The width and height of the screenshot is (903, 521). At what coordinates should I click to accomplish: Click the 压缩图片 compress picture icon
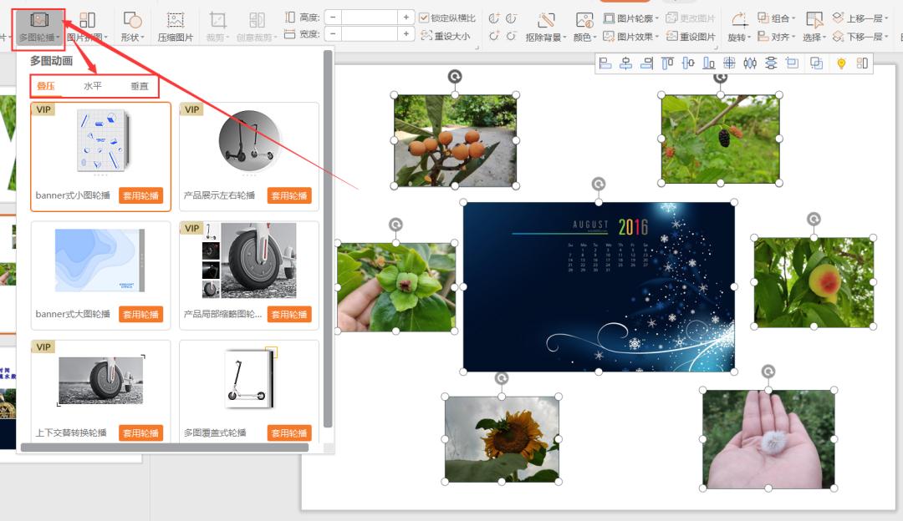click(175, 21)
